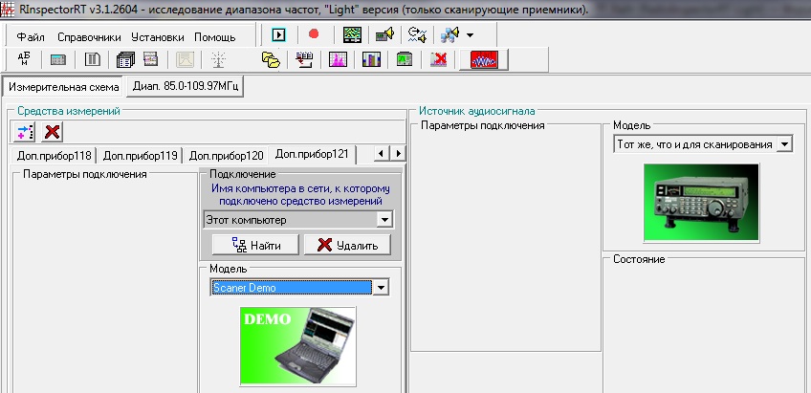
Task: Open the yellow folders toolbar icon
Action: (272, 59)
